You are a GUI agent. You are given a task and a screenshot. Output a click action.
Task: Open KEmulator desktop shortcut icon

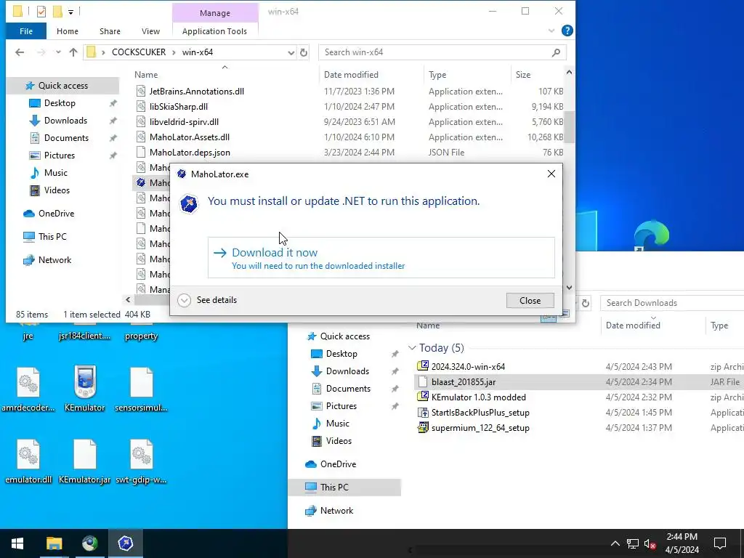click(84, 388)
